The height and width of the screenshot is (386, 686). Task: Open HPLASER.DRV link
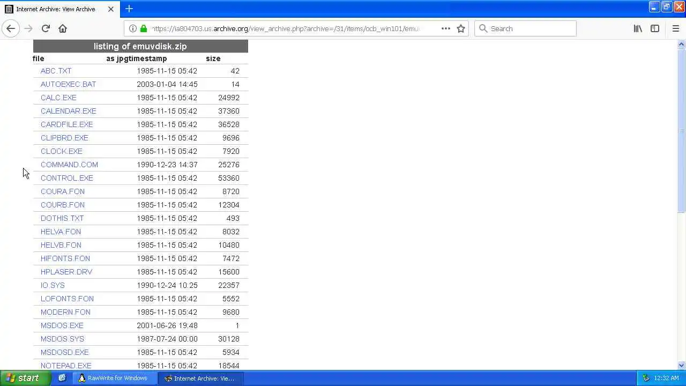pos(66,272)
